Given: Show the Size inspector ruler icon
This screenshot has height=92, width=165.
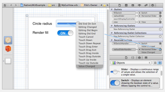Looking at the screenshot, I should 146,5.
